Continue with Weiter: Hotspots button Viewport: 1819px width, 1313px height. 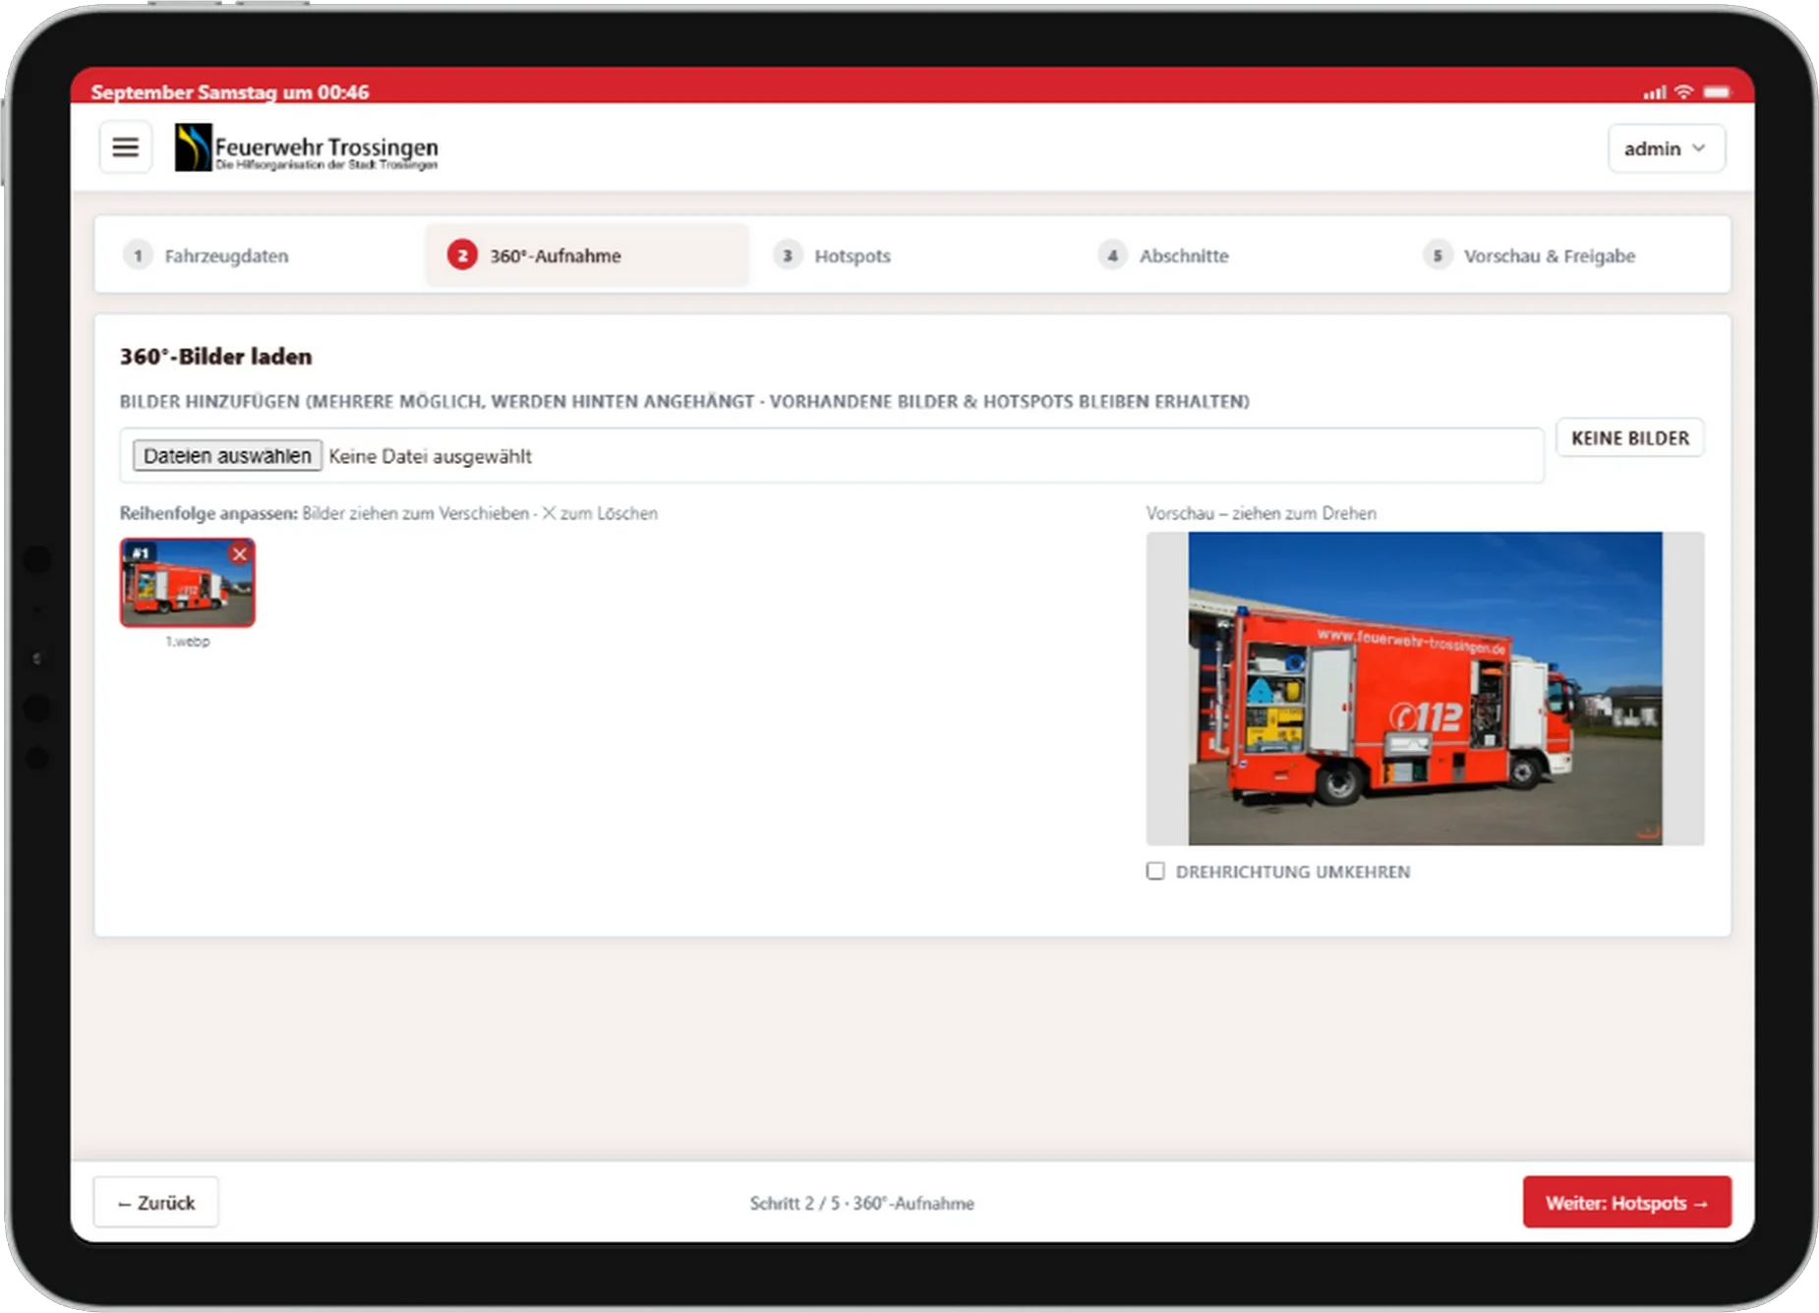[1626, 1202]
